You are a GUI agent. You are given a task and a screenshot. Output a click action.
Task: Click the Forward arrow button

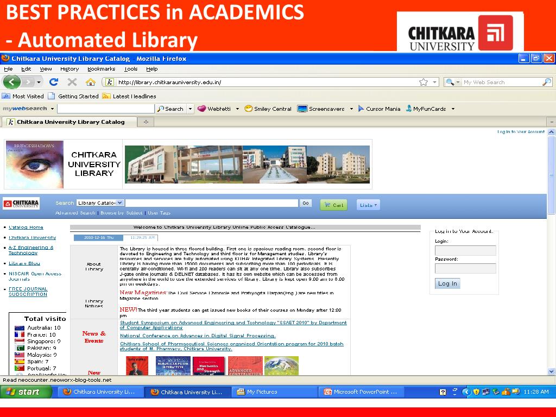pos(28,83)
